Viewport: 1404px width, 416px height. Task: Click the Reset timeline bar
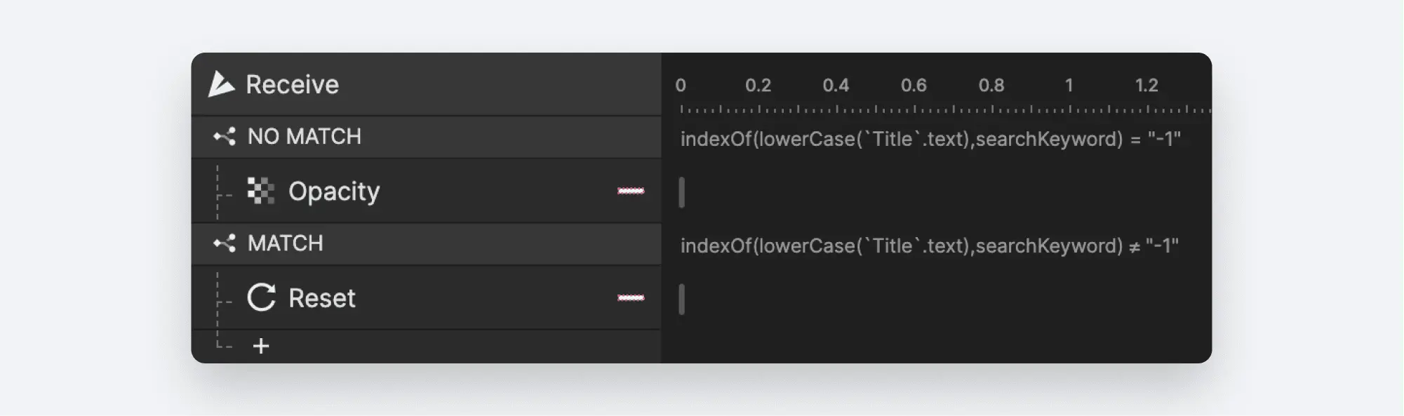[681, 300]
